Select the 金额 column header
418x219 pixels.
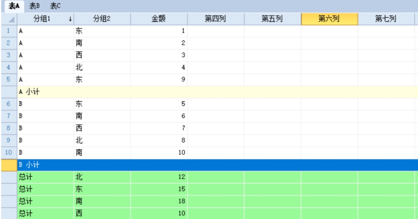[x=159, y=19]
